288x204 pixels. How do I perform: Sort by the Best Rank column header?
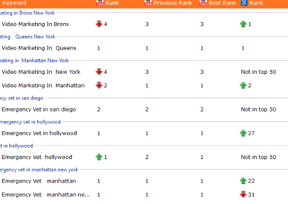pyautogui.click(x=222, y=3)
